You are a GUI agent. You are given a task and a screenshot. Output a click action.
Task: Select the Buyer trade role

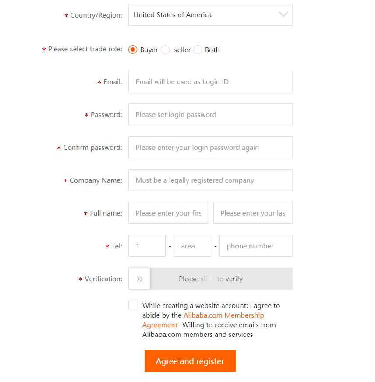[x=132, y=50]
